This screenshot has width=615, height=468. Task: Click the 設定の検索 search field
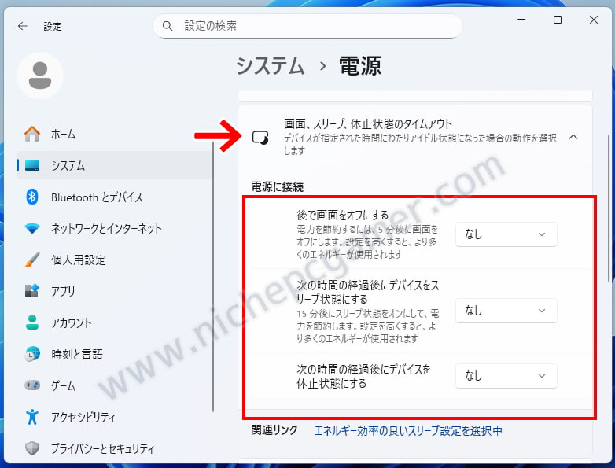(x=315, y=26)
